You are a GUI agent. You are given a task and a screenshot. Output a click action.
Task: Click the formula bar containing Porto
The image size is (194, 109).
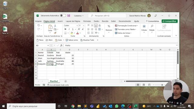click(119, 45)
